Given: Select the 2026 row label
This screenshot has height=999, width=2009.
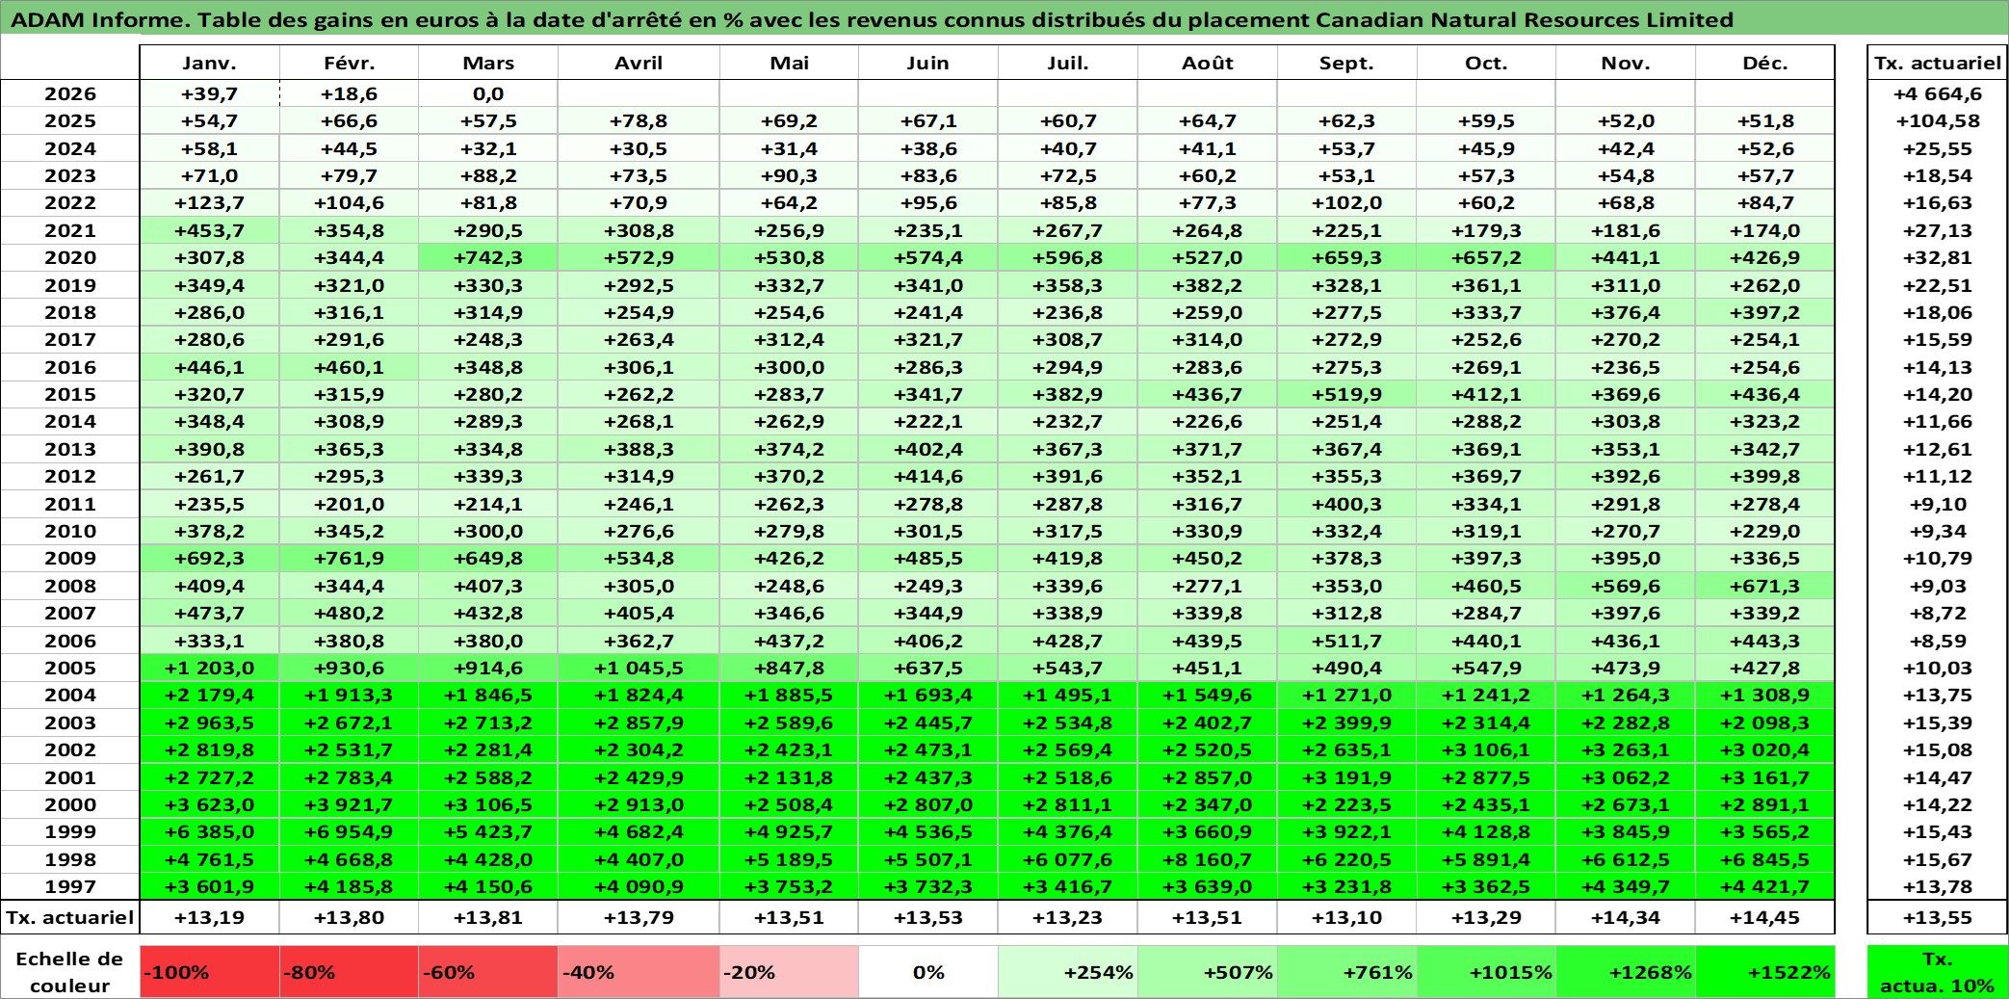Looking at the screenshot, I should 70,93.
